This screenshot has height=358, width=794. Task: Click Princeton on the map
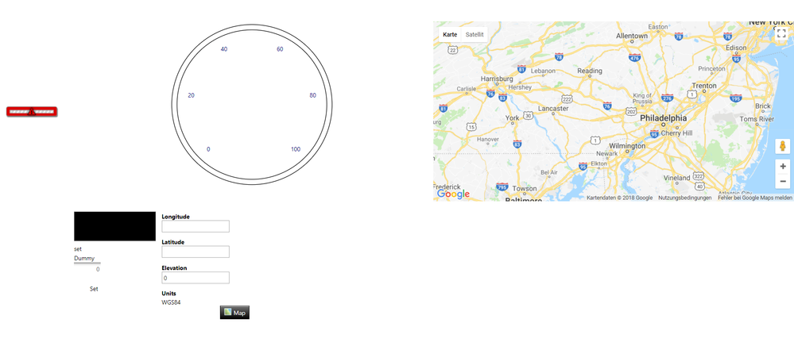711,68
